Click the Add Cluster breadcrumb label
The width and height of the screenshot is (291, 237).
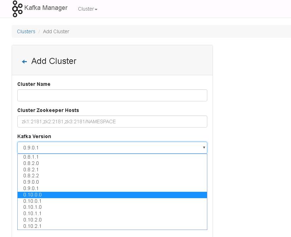(x=56, y=31)
